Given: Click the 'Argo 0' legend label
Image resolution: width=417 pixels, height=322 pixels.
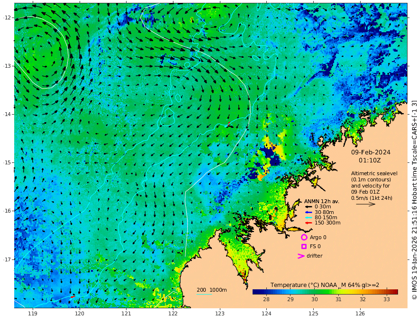Looking at the screenshot, I should (x=318, y=237).
